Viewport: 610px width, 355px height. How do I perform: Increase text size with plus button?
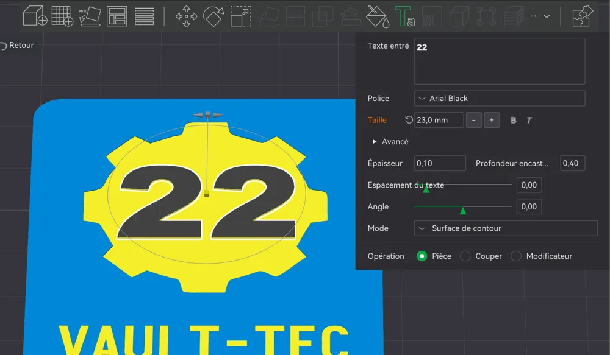pos(492,121)
